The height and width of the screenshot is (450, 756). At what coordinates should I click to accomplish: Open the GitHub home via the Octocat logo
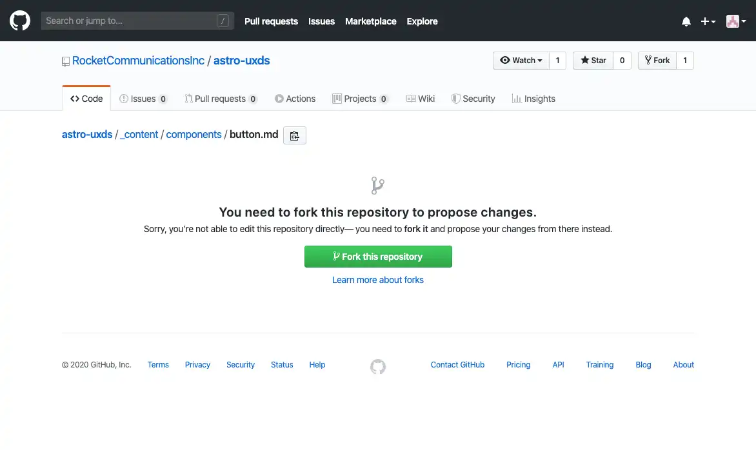19,20
